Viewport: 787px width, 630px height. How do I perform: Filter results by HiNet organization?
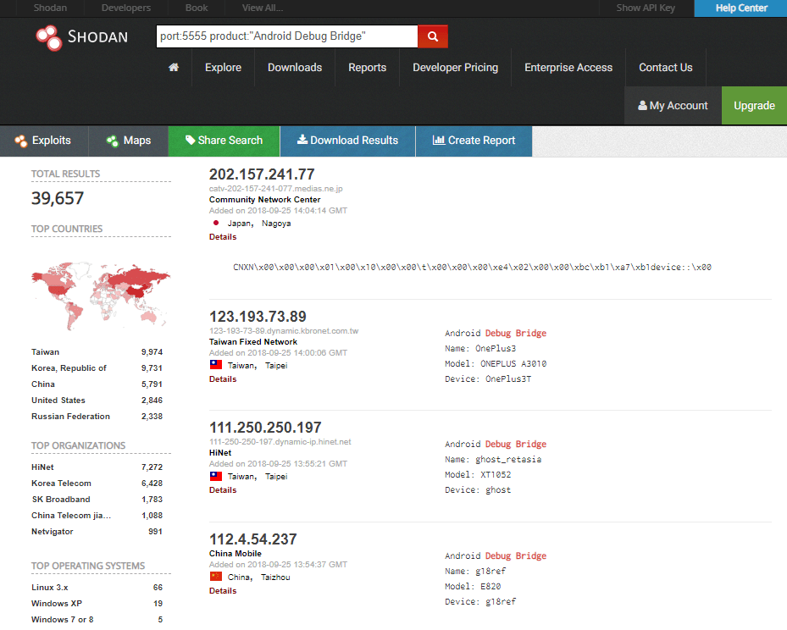42,467
